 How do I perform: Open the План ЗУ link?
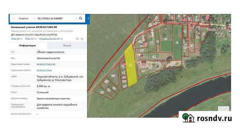(x=16, y=39)
